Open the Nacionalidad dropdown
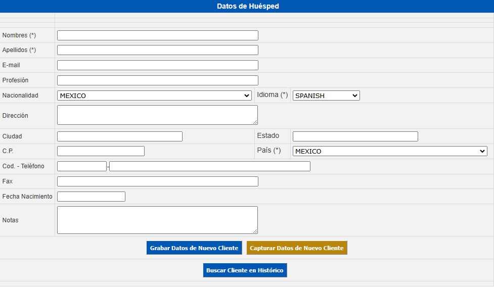This screenshot has width=494, height=287. tap(154, 95)
